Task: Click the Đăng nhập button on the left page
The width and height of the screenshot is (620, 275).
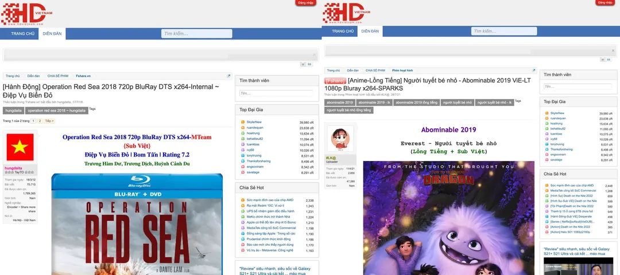Action: [306, 3]
